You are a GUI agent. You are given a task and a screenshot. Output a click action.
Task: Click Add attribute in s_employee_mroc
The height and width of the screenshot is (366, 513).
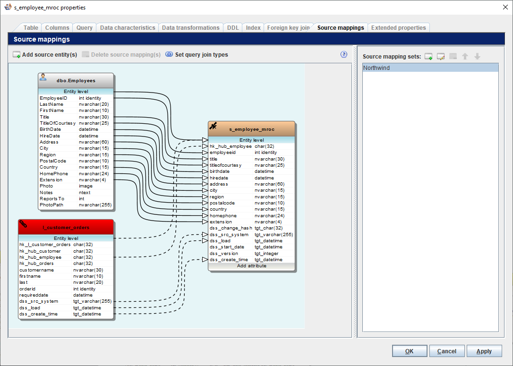pos(251,266)
